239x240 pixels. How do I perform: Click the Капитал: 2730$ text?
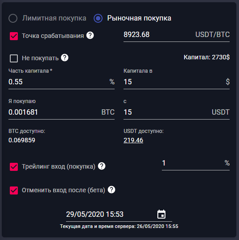(206, 57)
